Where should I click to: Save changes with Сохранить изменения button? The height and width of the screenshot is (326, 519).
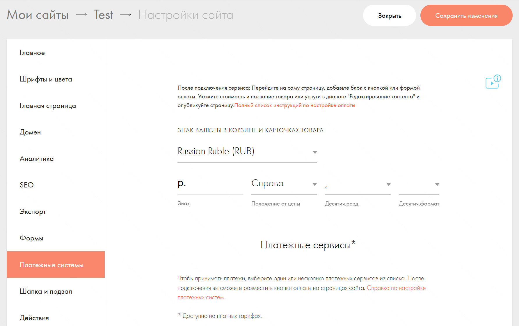coord(466,15)
